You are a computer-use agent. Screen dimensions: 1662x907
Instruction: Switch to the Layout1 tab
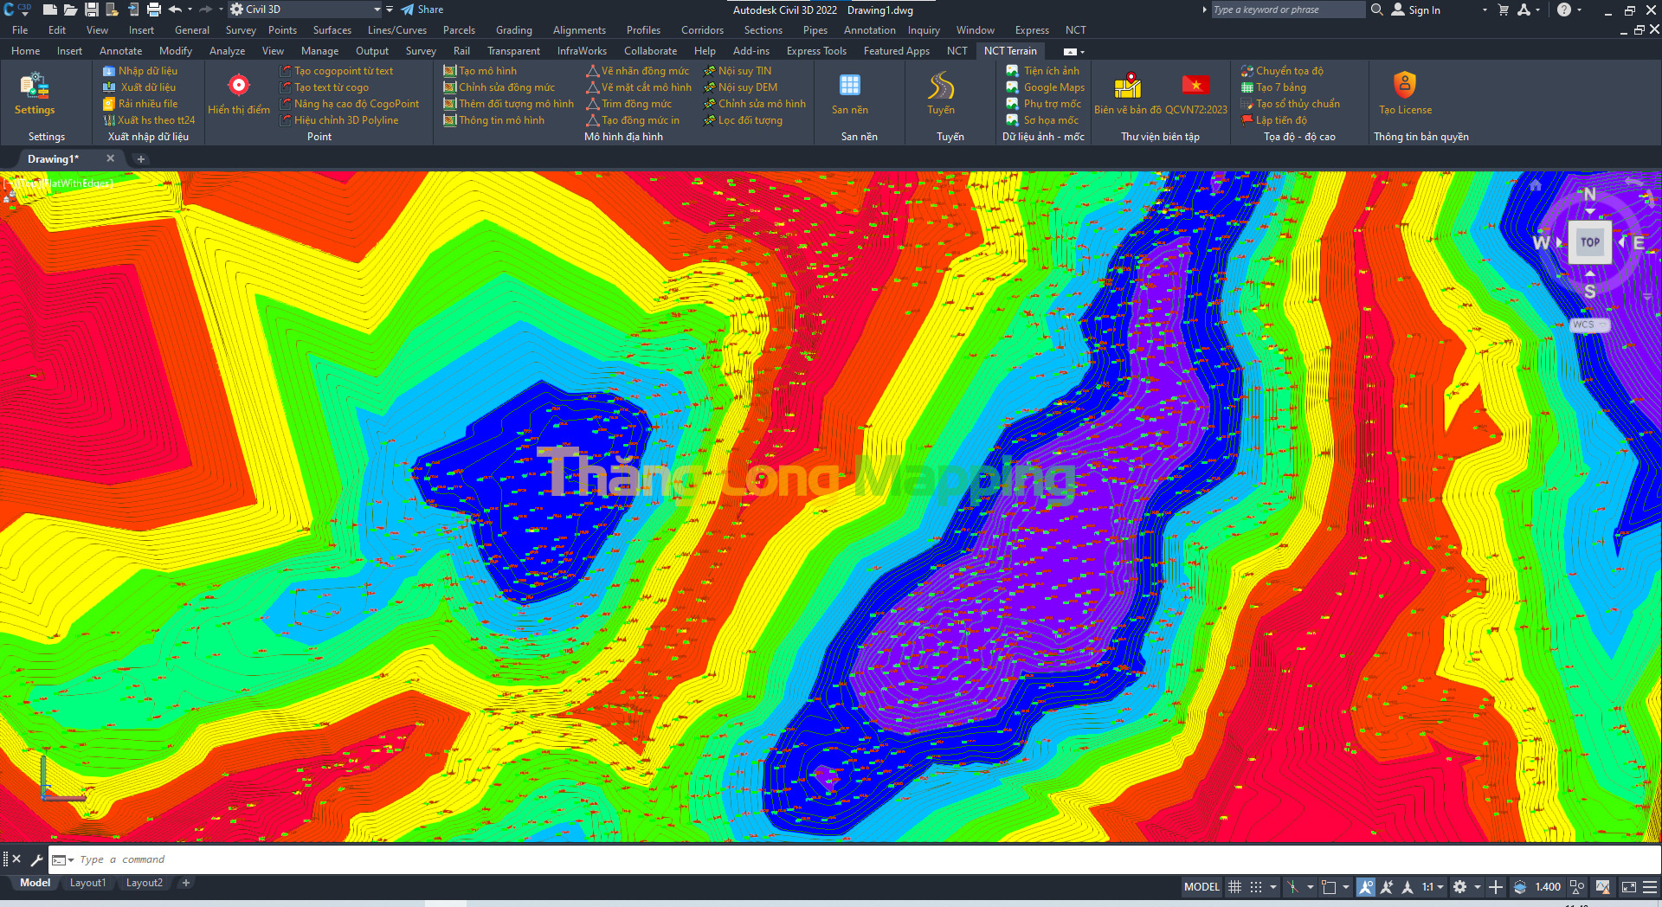click(87, 883)
